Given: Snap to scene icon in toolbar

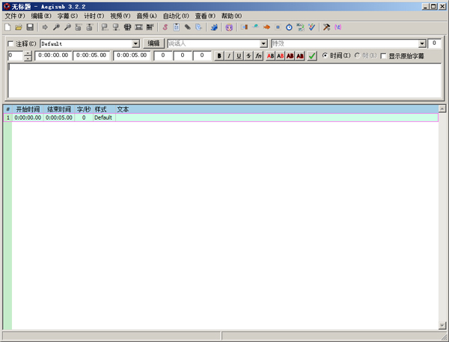Looking at the screenshot, I should [139, 27].
